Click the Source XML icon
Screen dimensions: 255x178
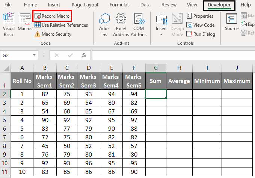[x=231, y=23]
